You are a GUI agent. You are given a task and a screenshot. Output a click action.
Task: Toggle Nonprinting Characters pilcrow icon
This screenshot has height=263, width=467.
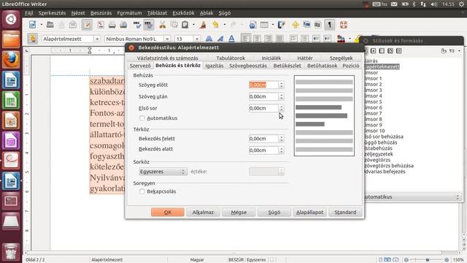pyautogui.click(x=329, y=25)
